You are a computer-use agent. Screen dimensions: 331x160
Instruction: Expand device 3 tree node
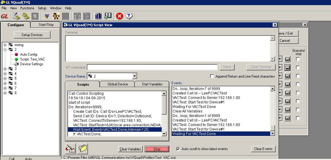click(5, 69)
